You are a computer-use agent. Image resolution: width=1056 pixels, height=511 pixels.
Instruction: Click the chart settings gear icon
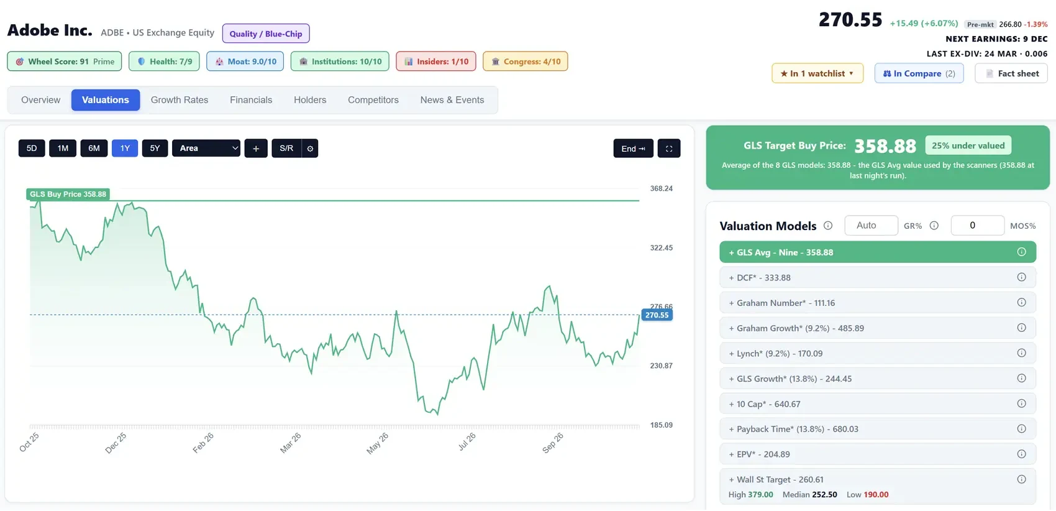click(x=310, y=149)
